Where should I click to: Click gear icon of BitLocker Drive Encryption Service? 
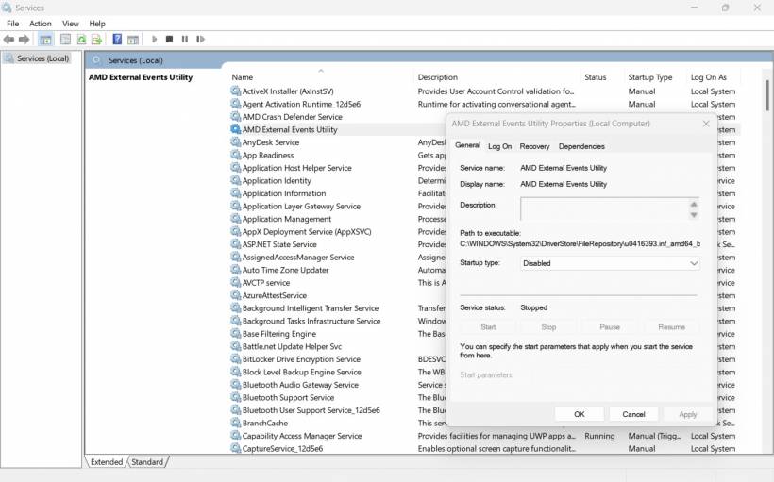[235, 359]
